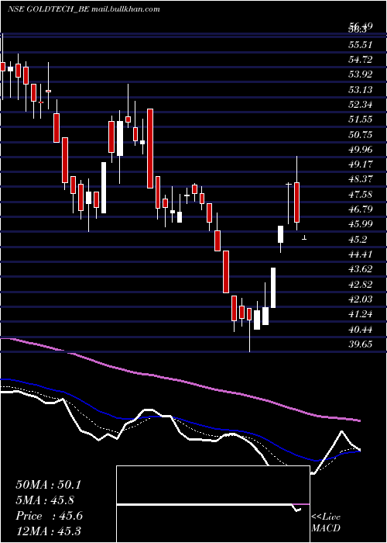Click the 55.51 price axis label
Viewport: 387px width, 543px height.
(x=361, y=45)
